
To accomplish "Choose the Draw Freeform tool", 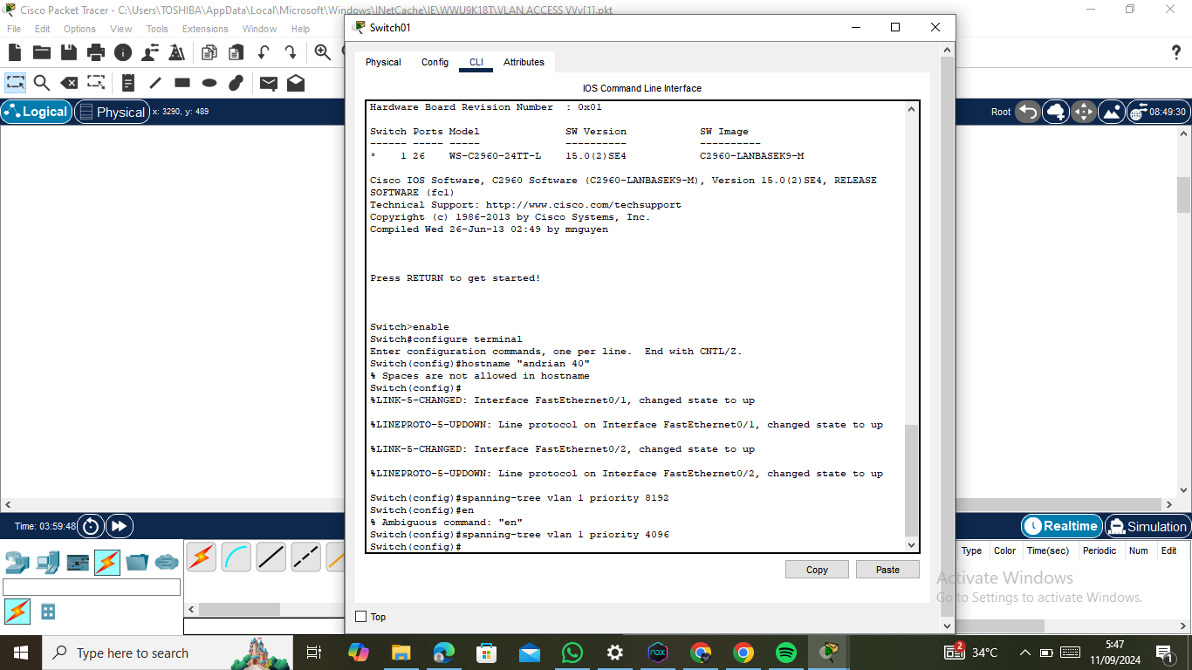I will click(236, 83).
